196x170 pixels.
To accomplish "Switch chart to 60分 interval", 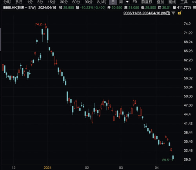I will click(x=76, y=2).
